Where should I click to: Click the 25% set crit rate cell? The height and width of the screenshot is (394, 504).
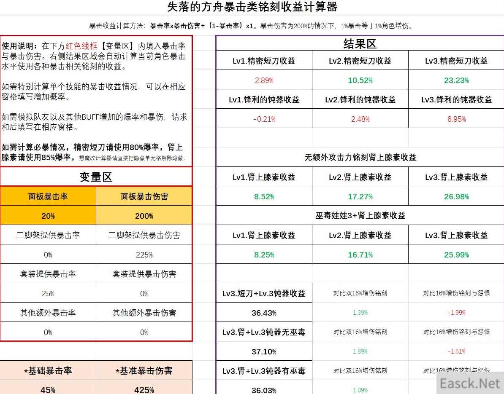48,293
